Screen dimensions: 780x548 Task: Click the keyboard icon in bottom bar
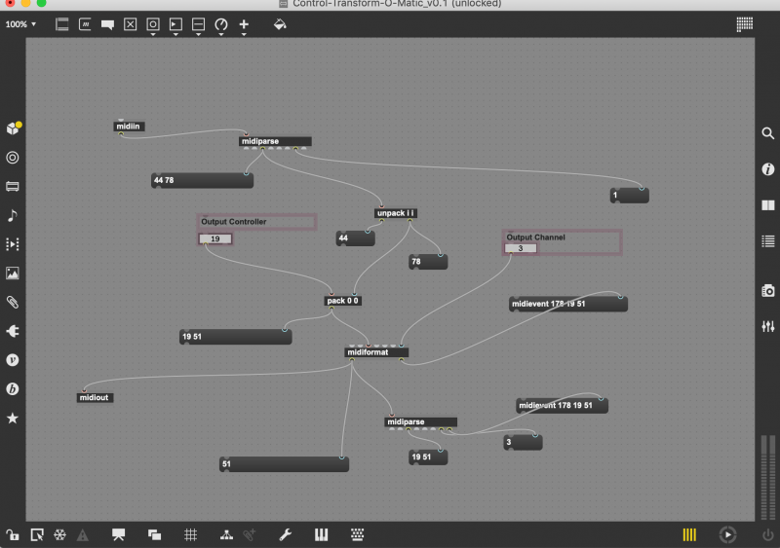(x=357, y=534)
